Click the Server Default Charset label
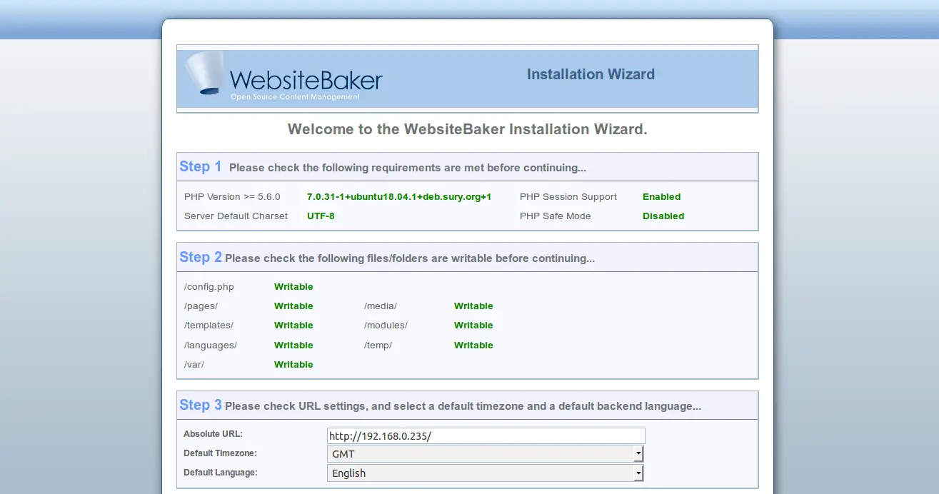Screen dimensions: 939x494 click(x=236, y=216)
